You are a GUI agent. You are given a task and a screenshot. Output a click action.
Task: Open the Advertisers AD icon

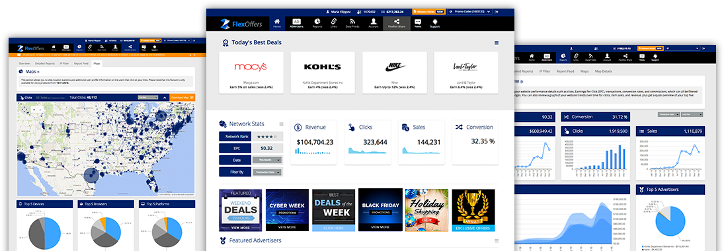tap(296, 23)
